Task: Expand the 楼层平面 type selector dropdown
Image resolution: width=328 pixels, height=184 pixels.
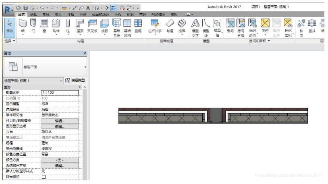Action: [85, 67]
